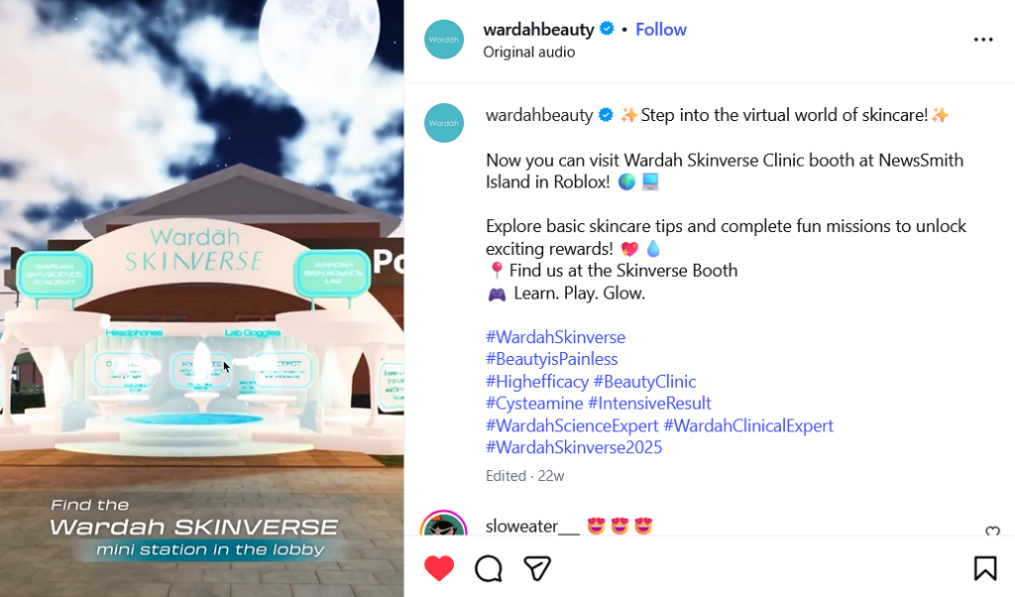Save post with the bookmark icon
Image resolution: width=1015 pixels, height=597 pixels.
coord(985,568)
